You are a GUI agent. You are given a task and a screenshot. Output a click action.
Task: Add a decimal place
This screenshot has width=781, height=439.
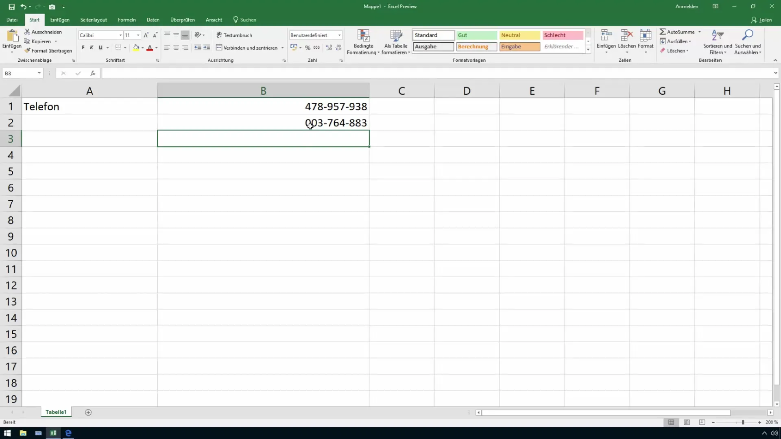[329, 48]
